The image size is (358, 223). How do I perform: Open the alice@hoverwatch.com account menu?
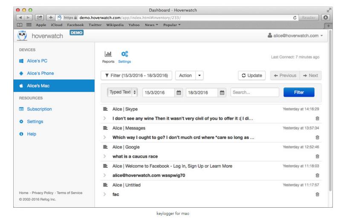click(x=295, y=36)
